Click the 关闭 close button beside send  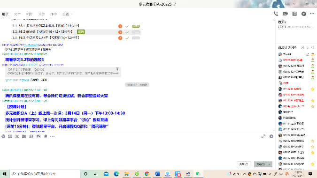(x=244, y=164)
